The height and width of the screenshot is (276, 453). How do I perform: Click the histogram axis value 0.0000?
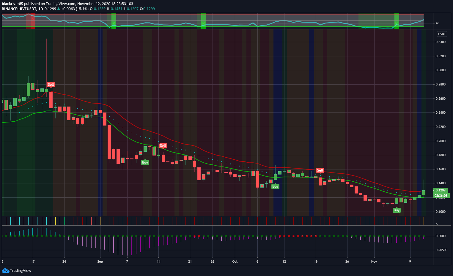(441, 236)
